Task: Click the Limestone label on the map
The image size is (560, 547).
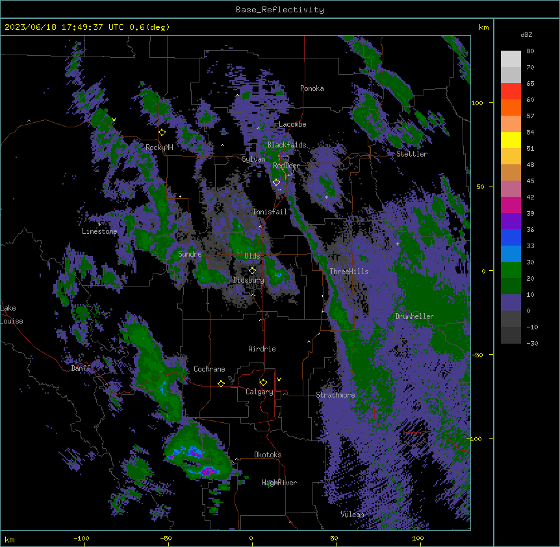Action: click(99, 231)
